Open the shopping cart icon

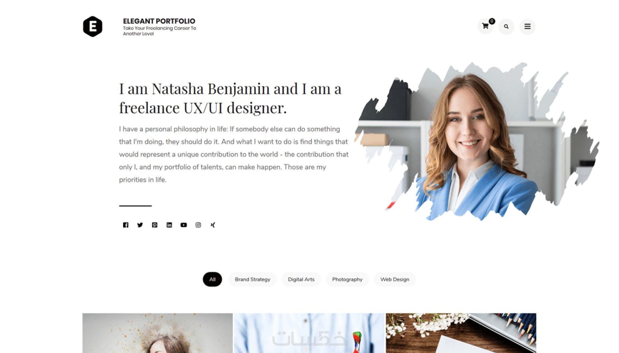pos(485,26)
